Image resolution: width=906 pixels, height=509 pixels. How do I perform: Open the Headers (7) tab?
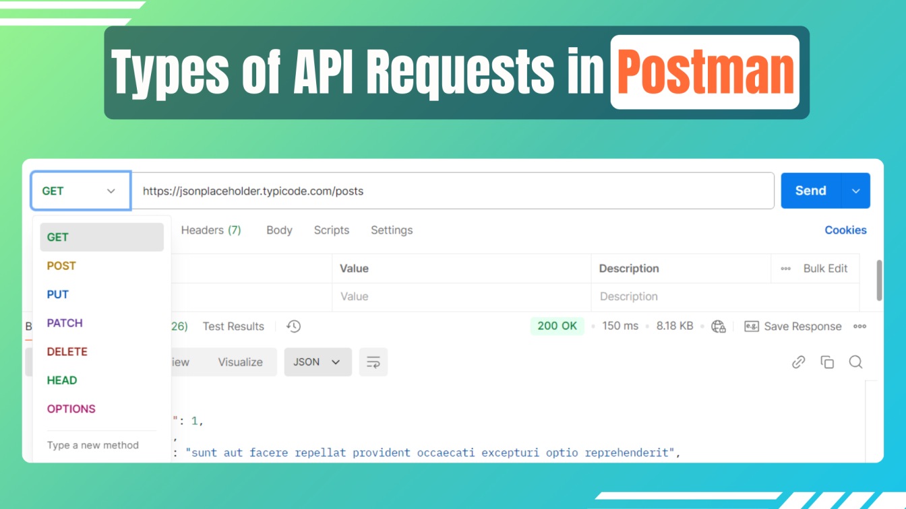pyautogui.click(x=211, y=230)
